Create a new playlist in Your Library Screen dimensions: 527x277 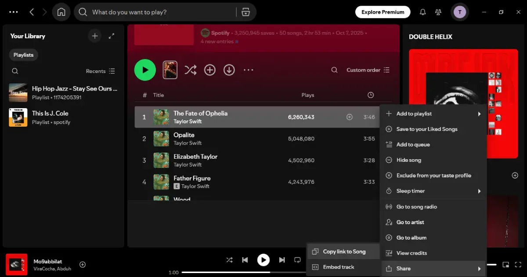pyautogui.click(x=95, y=36)
